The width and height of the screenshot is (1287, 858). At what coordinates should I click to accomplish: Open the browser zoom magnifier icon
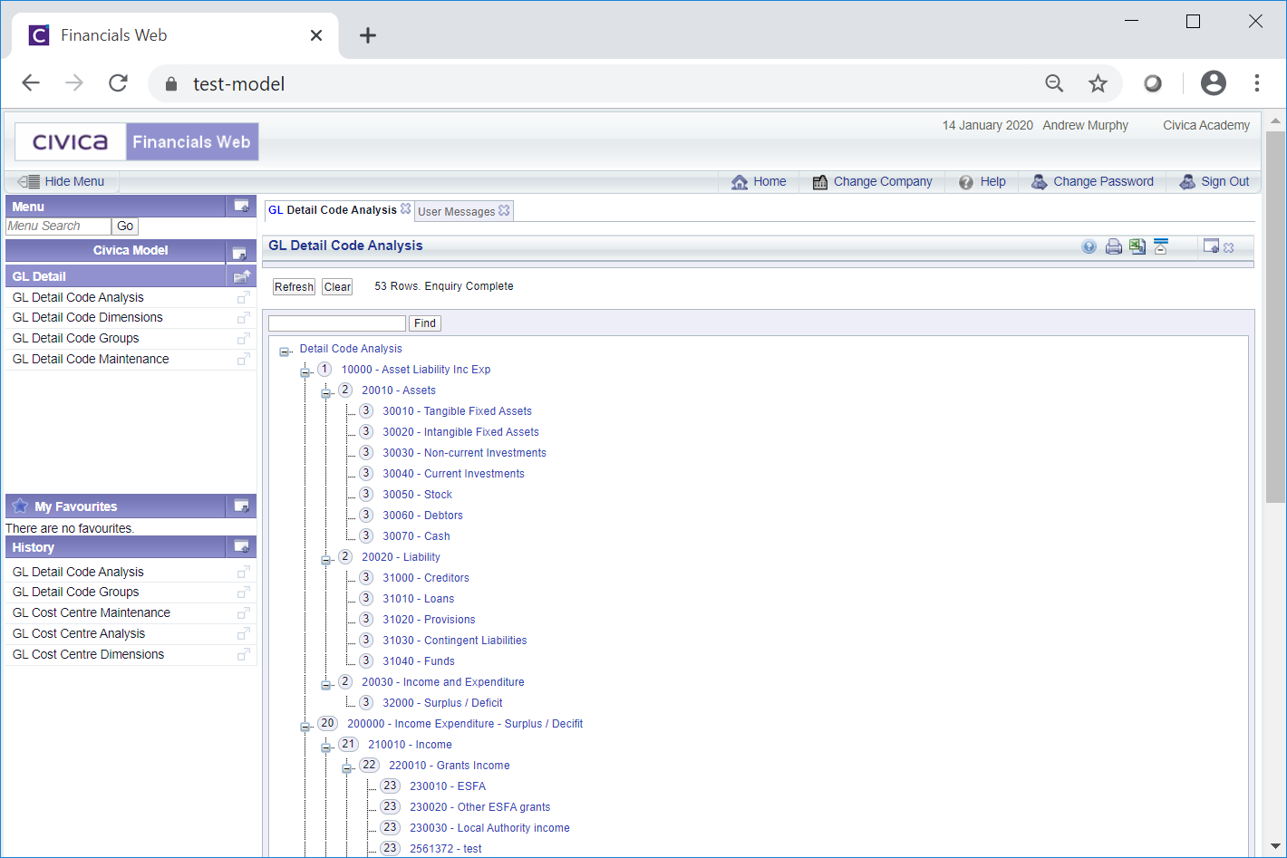coord(1054,83)
